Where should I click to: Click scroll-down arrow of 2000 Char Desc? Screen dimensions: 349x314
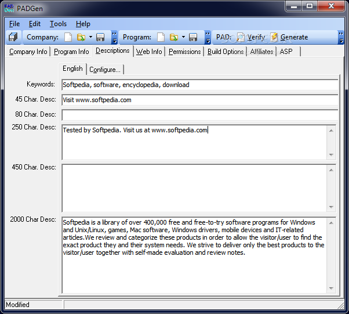[x=331, y=288]
